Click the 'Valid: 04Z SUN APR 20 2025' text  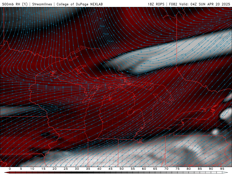pos(205,4)
